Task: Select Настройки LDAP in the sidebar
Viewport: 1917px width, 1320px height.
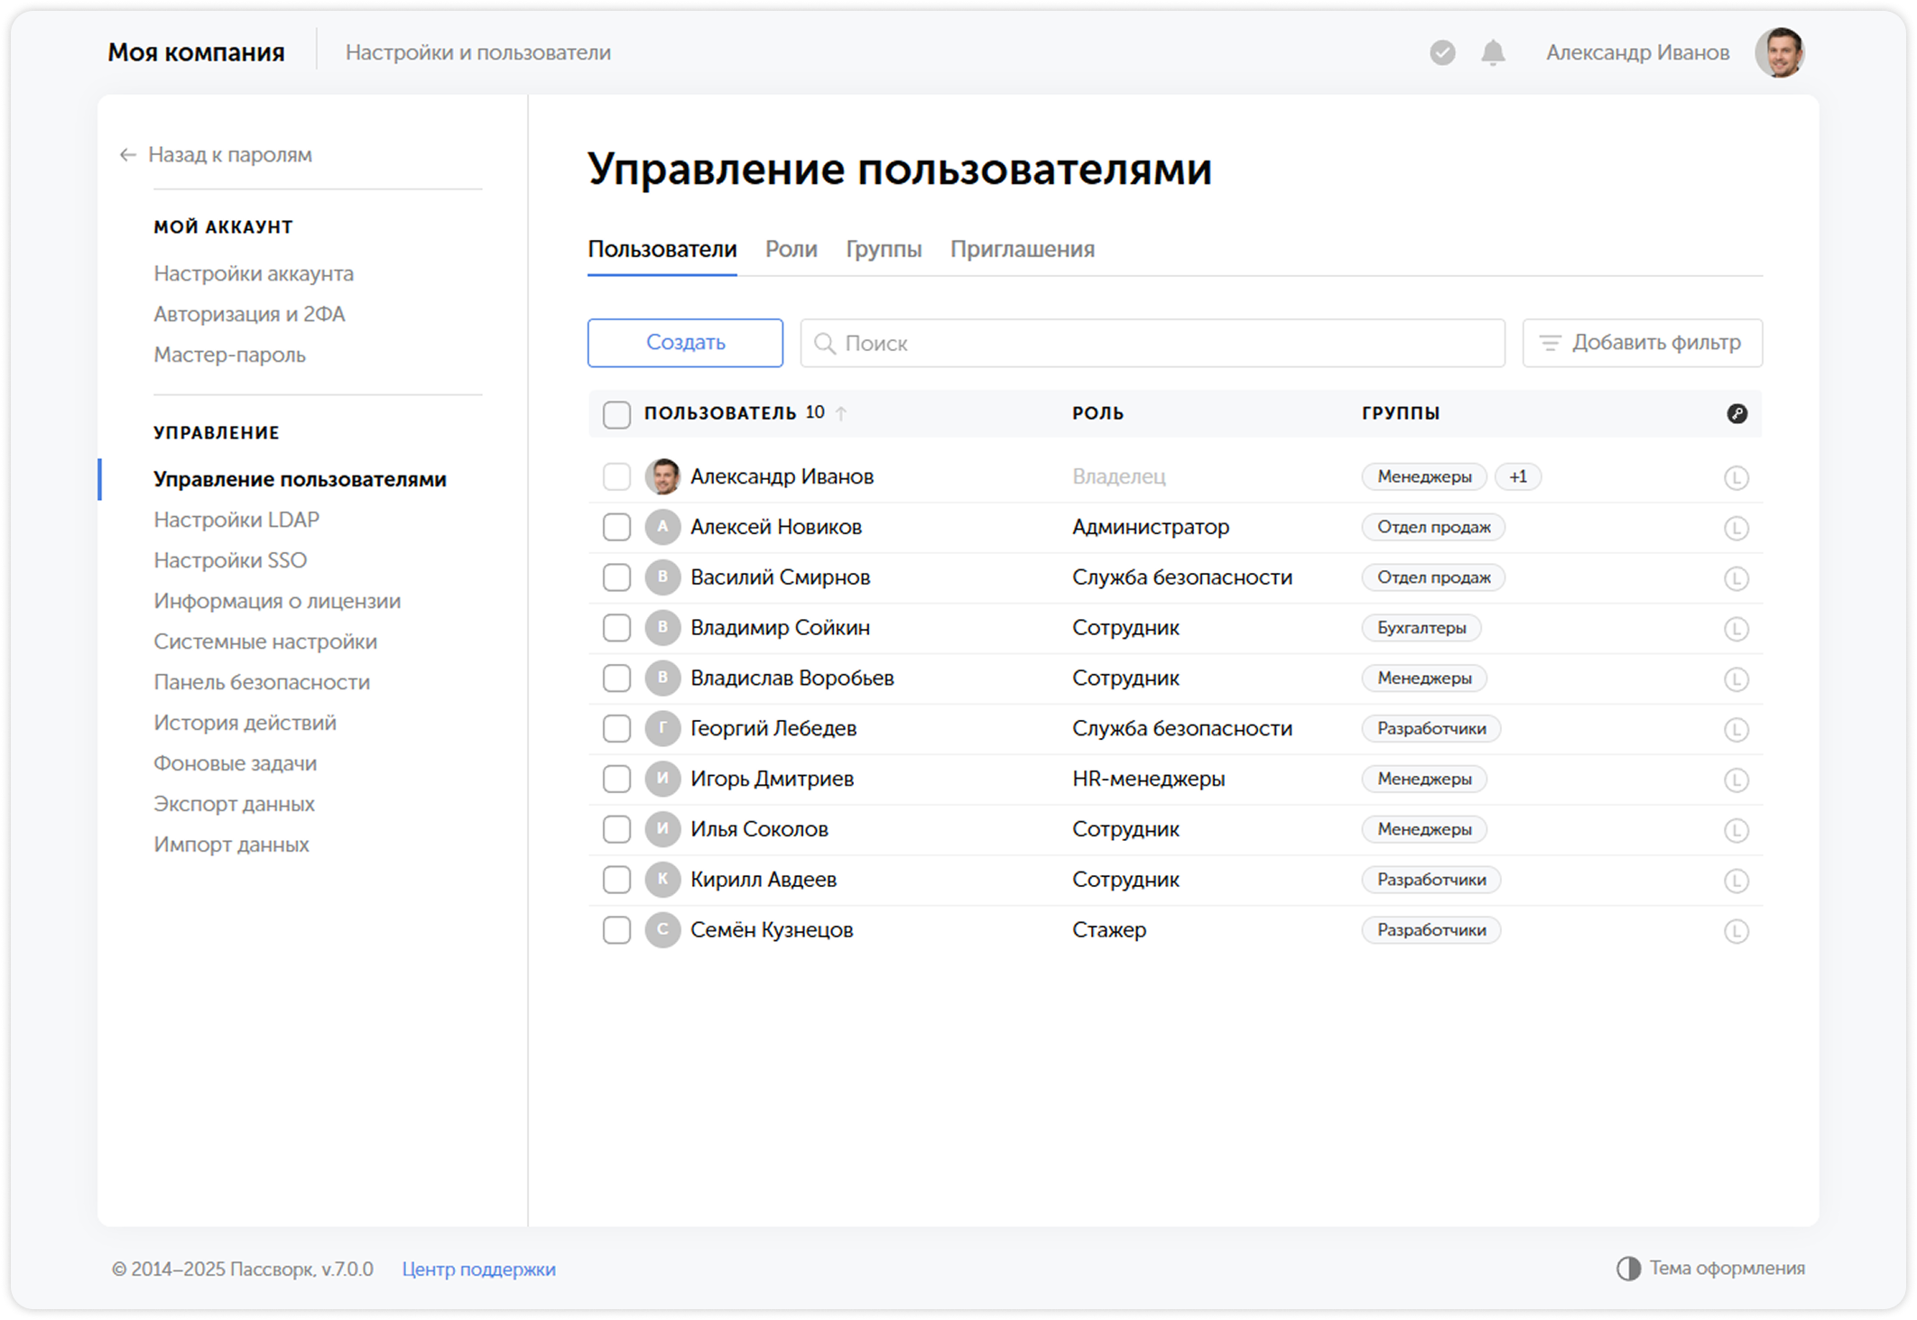Action: click(236, 520)
